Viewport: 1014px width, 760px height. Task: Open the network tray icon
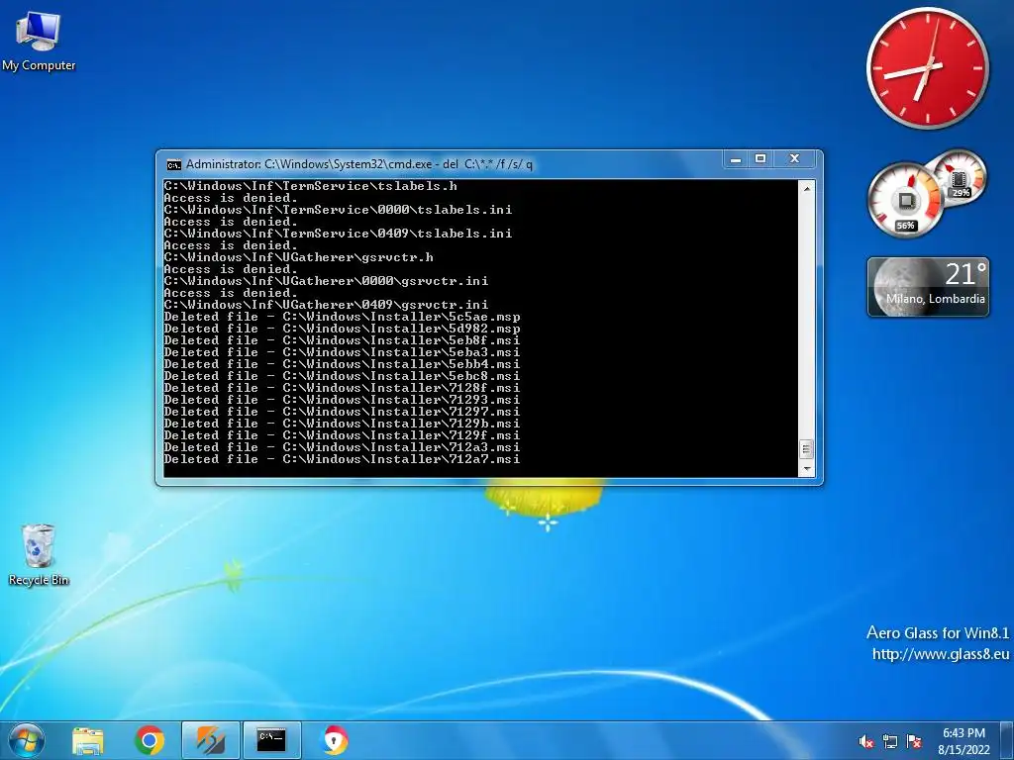point(890,741)
